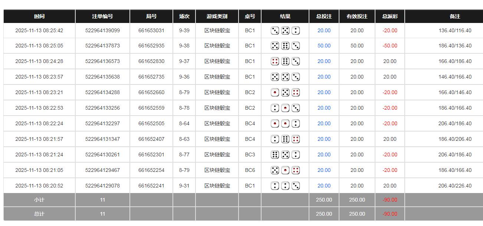Select order number 522964135638 cell
Image resolution: width=483 pixels, height=226 pixels.
(102, 77)
